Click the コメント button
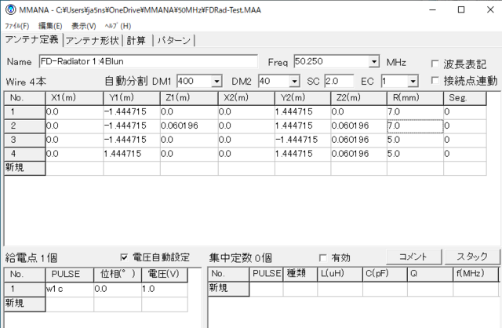This screenshot has height=328, width=502. 413,257
